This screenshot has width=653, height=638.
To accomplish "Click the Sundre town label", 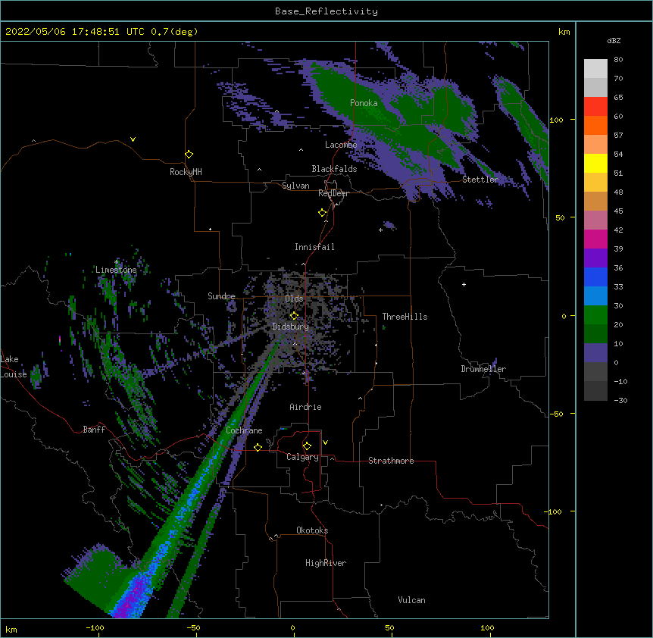I will pos(221,296).
